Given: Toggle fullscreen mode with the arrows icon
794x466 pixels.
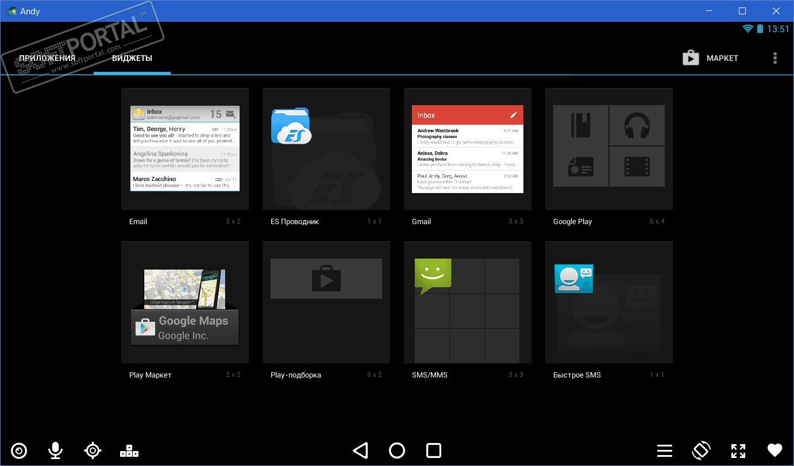Looking at the screenshot, I should coord(738,451).
